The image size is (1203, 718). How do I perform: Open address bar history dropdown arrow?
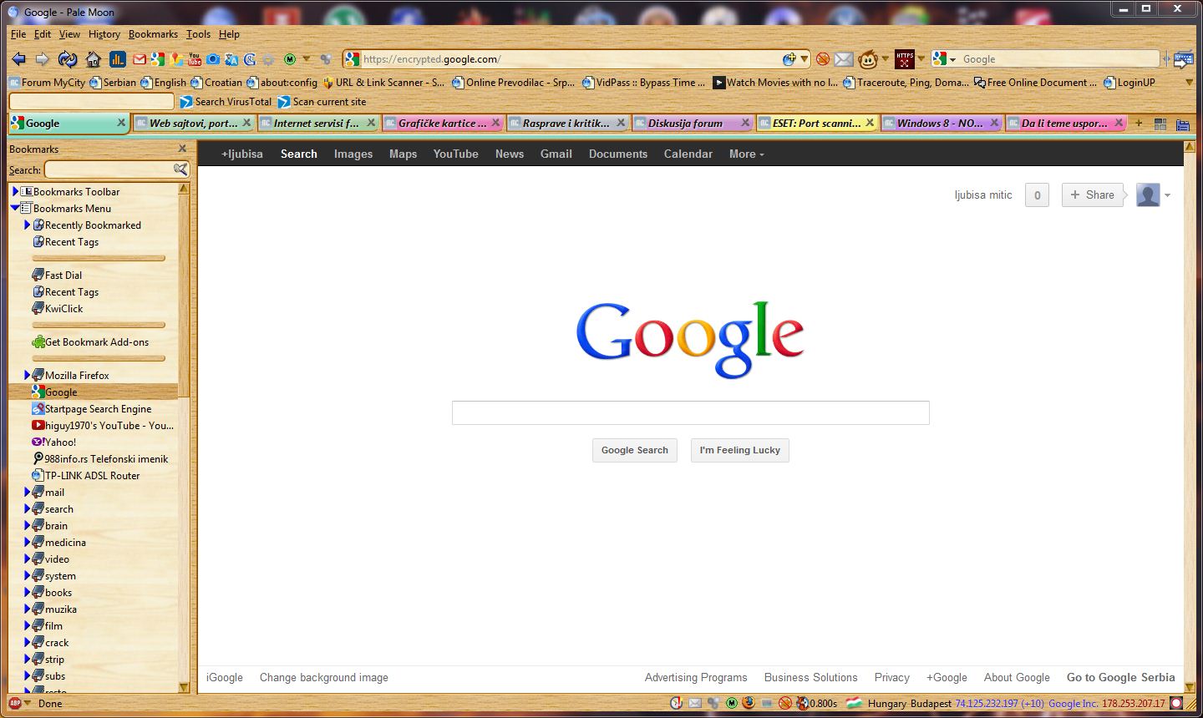[x=805, y=59]
